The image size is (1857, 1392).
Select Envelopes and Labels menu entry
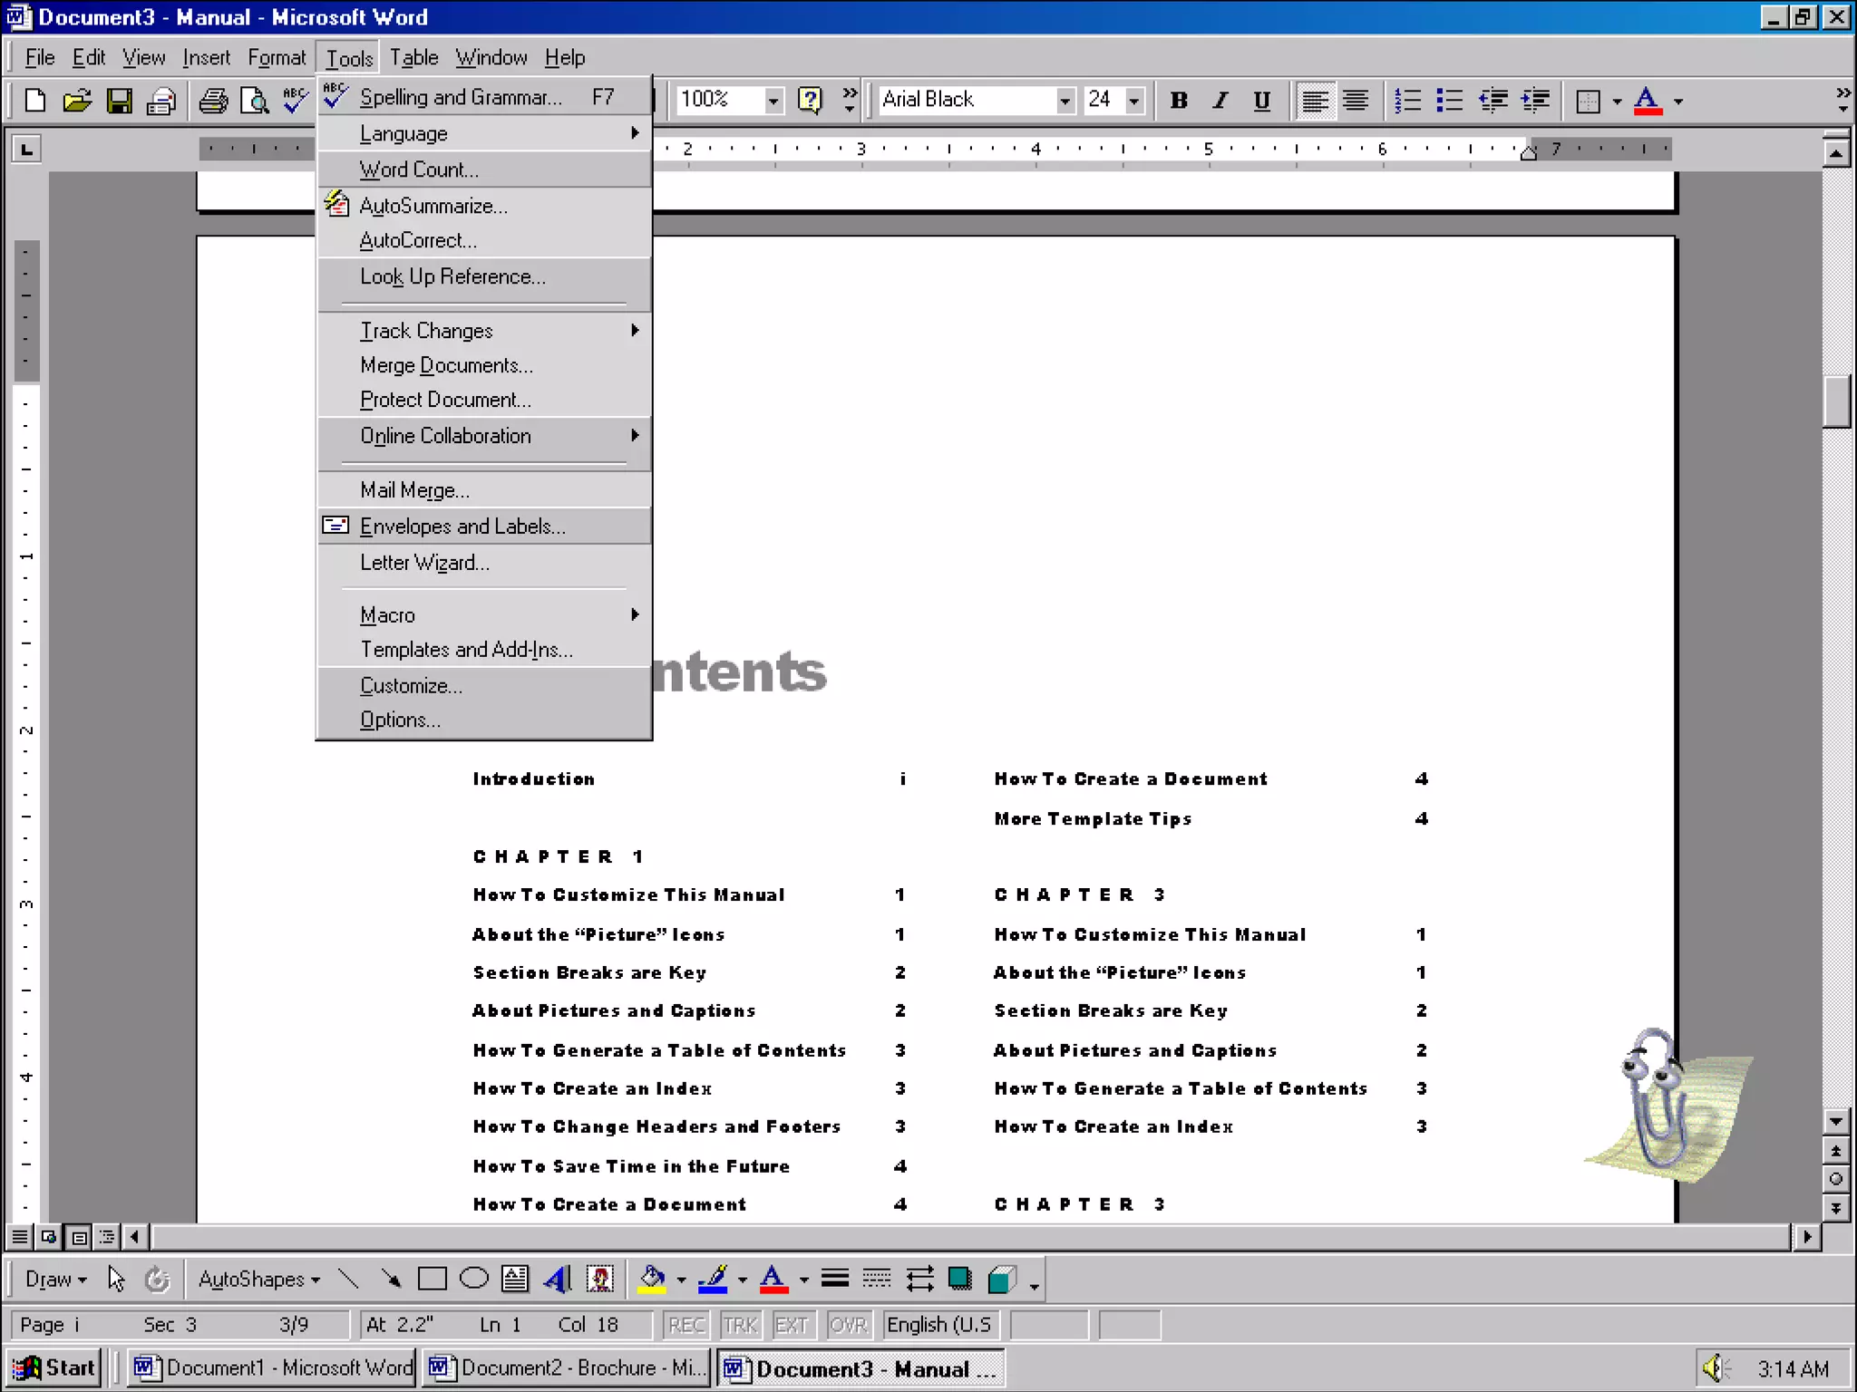pos(462,527)
